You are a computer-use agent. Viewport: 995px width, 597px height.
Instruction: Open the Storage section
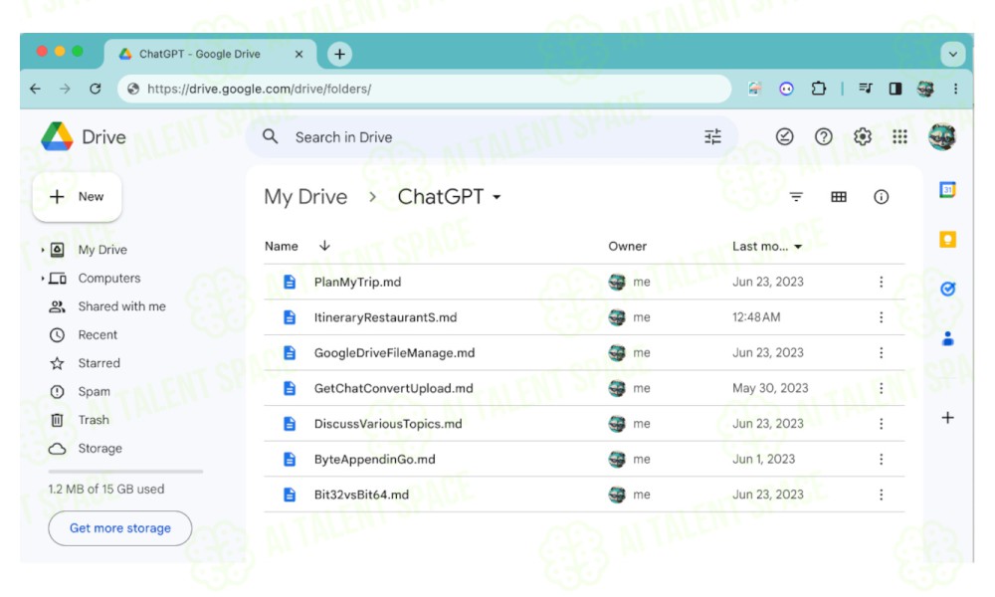point(99,449)
